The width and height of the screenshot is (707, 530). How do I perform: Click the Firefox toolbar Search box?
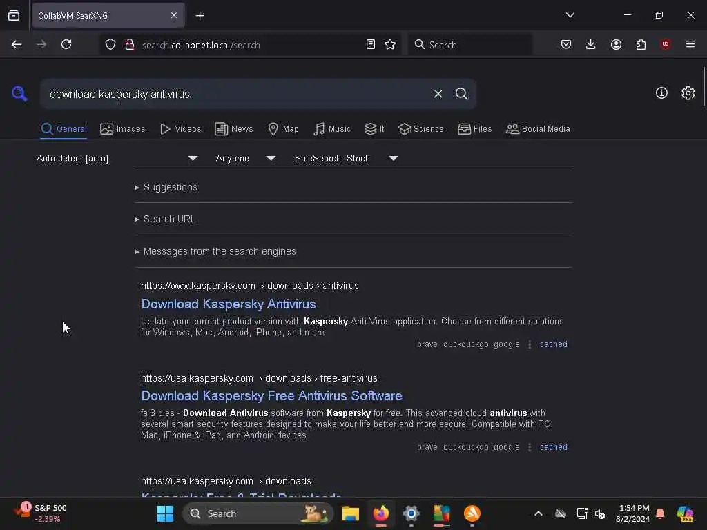pos(470,45)
